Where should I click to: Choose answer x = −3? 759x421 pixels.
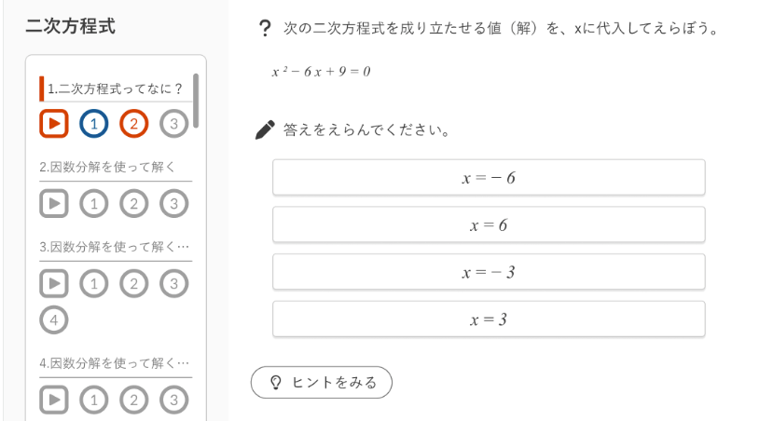(489, 272)
